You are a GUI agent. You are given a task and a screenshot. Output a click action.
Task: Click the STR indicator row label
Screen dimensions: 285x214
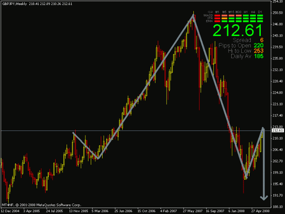pyautogui.click(x=210, y=18)
